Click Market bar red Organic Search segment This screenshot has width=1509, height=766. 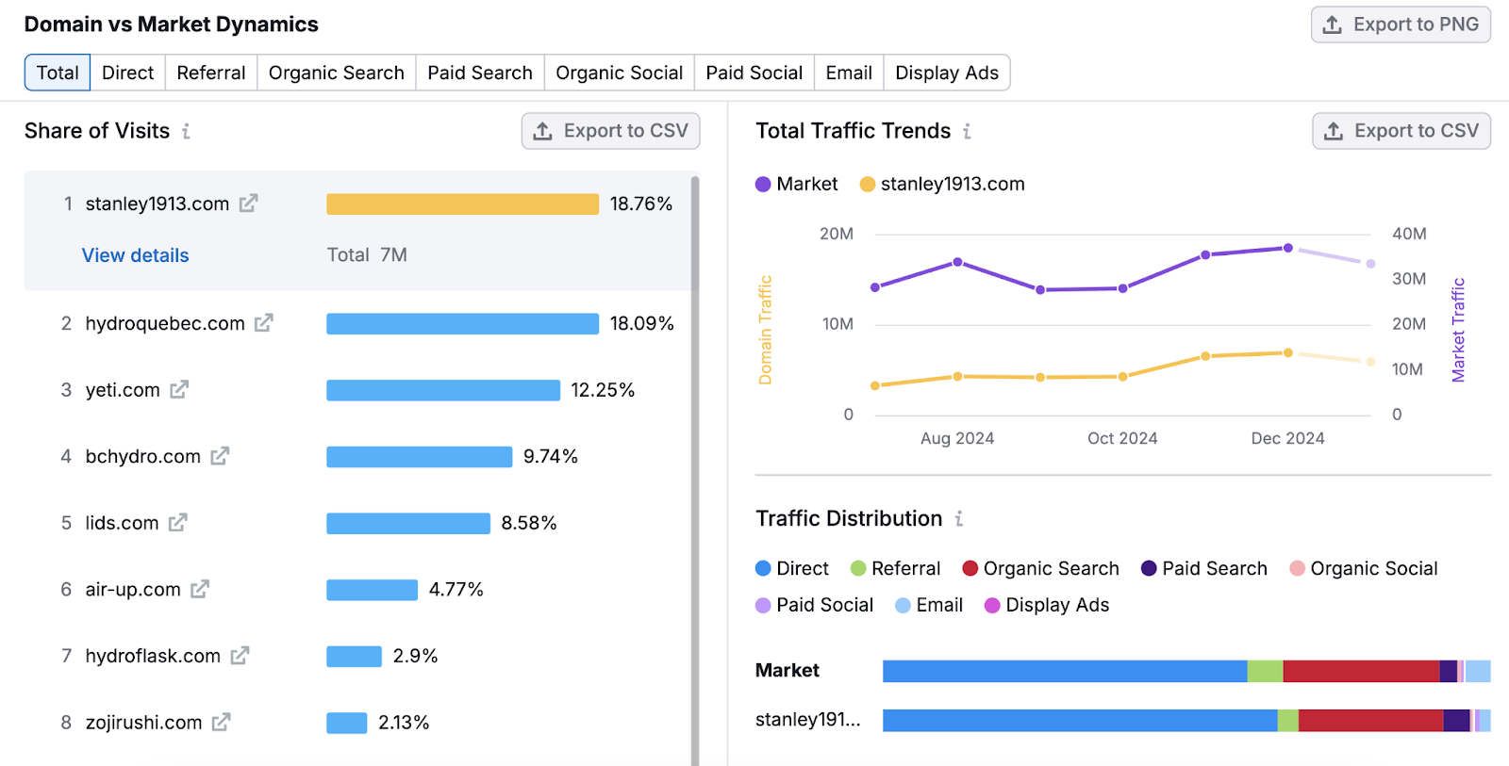1361,671
